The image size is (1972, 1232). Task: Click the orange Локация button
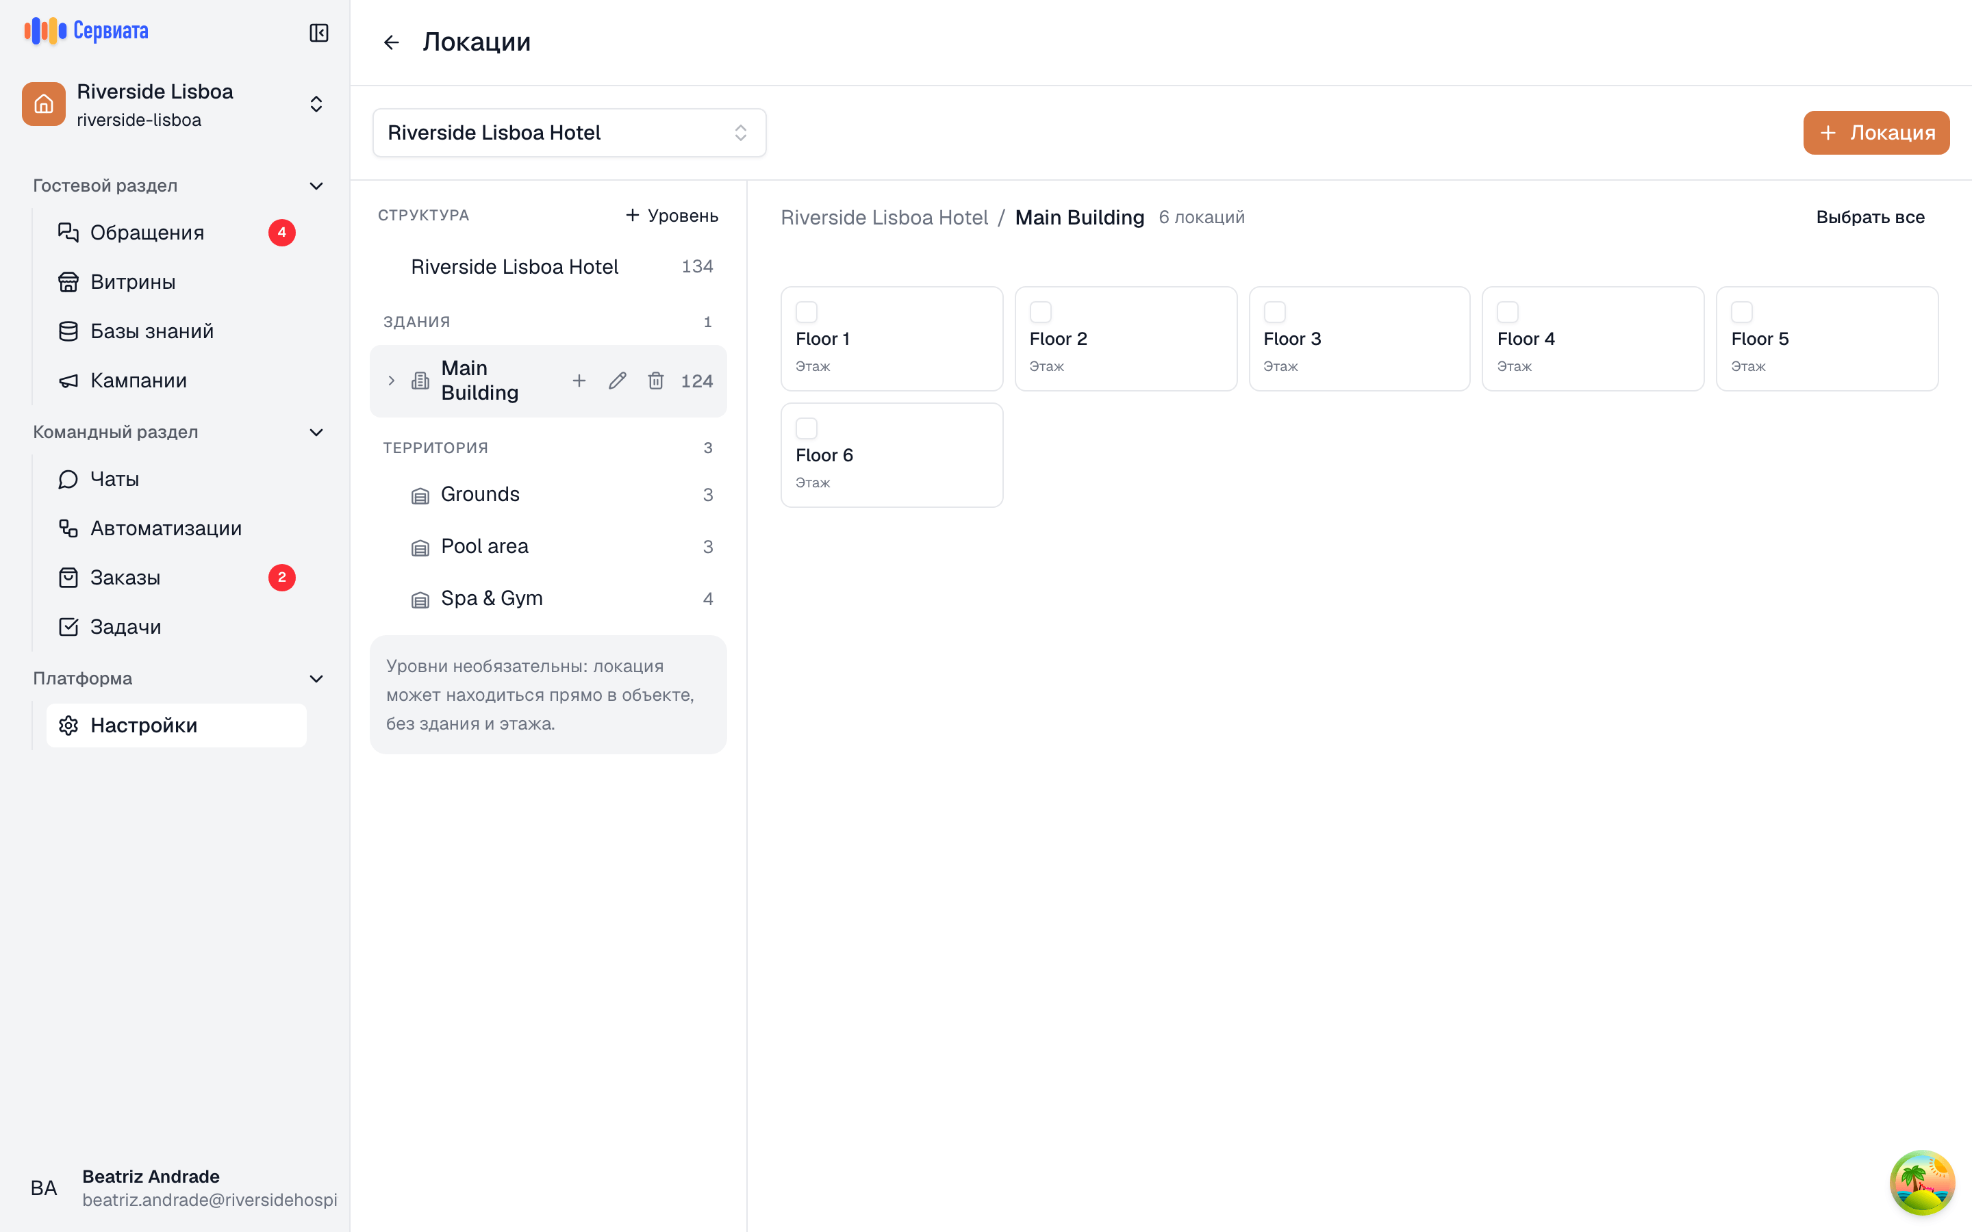point(1876,133)
